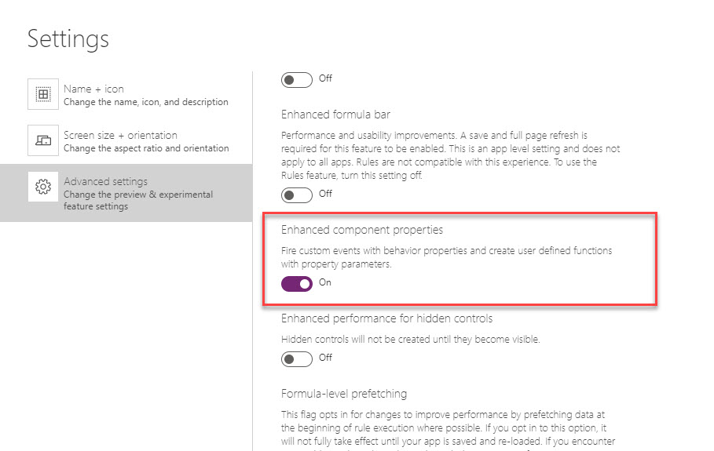Turn off Enhanced component properties switch
The height and width of the screenshot is (451, 714).
tap(297, 283)
